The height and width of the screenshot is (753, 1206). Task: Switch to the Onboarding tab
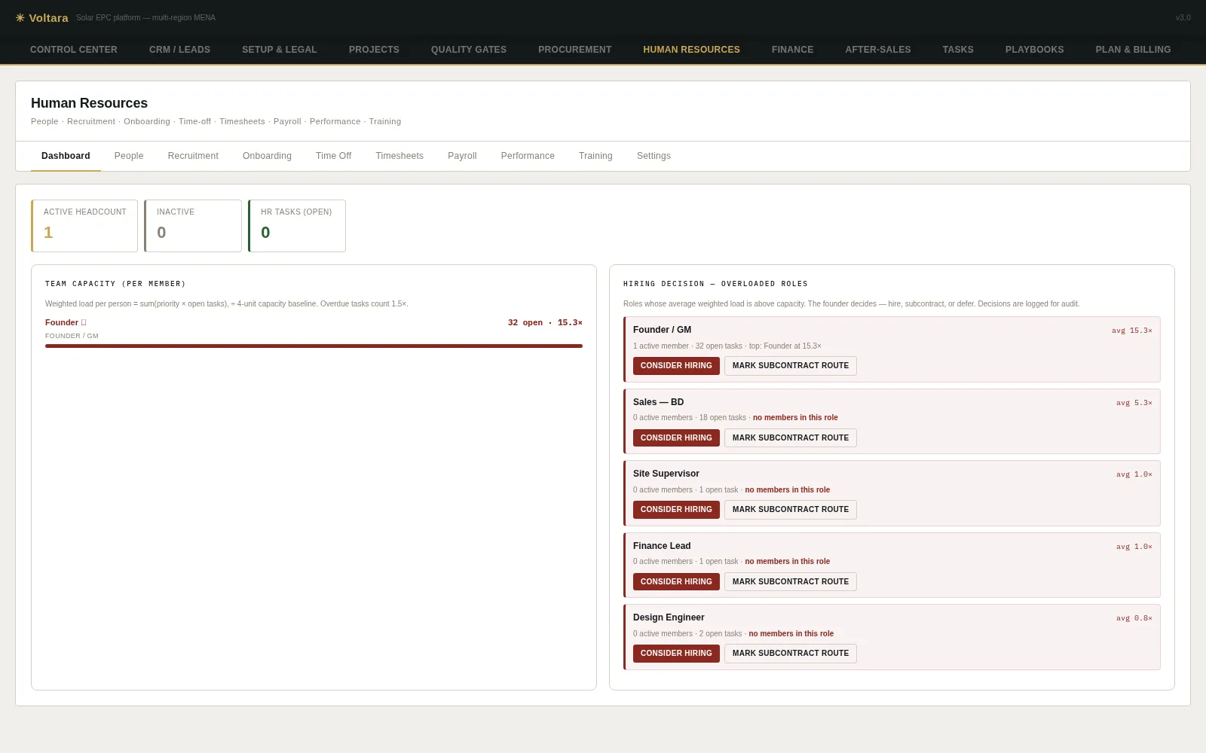(267, 156)
